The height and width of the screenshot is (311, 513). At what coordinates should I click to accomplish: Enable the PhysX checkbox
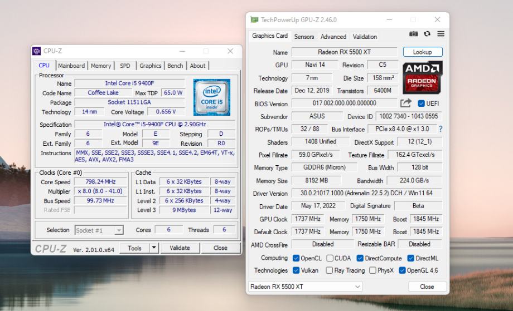[x=372, y=270]
